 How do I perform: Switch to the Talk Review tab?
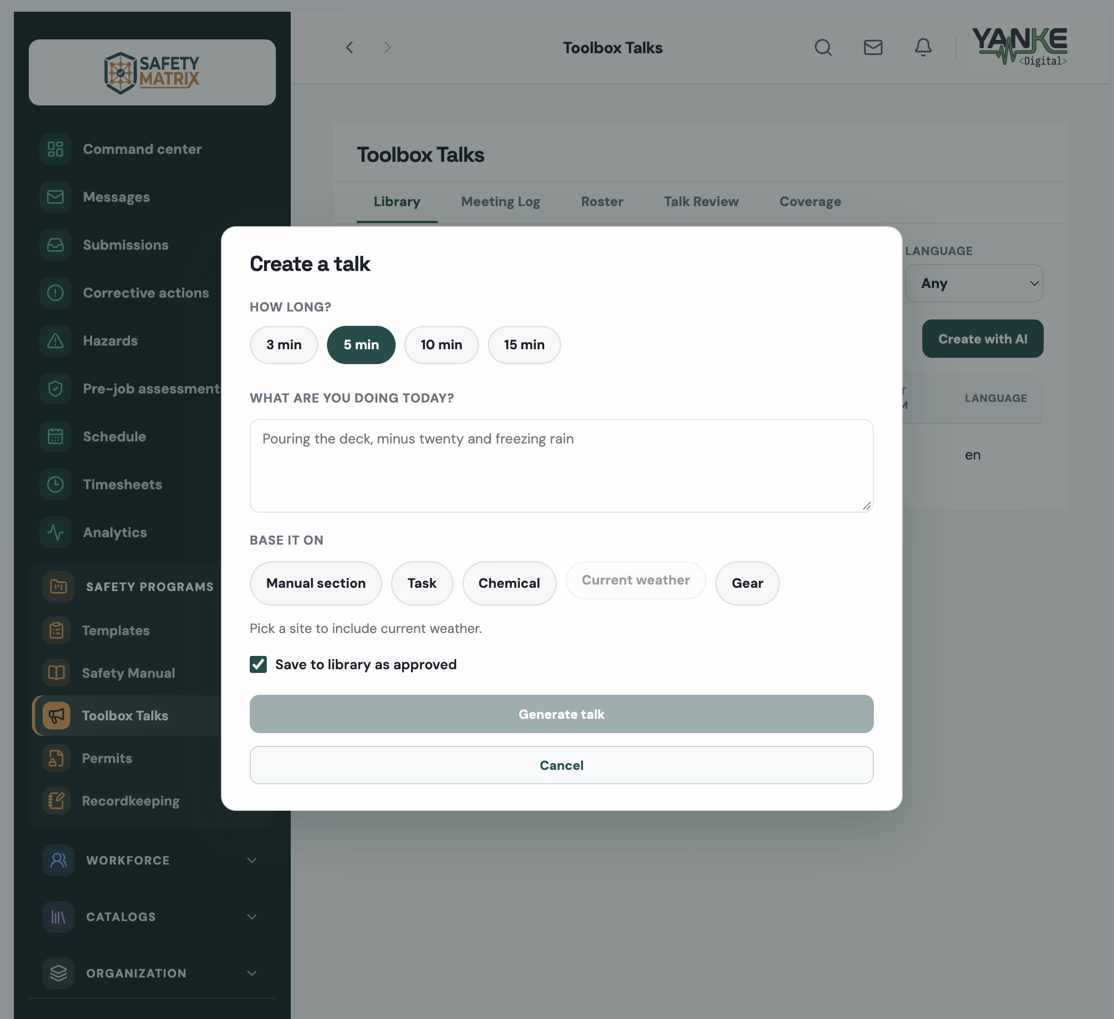pos(701,202)
